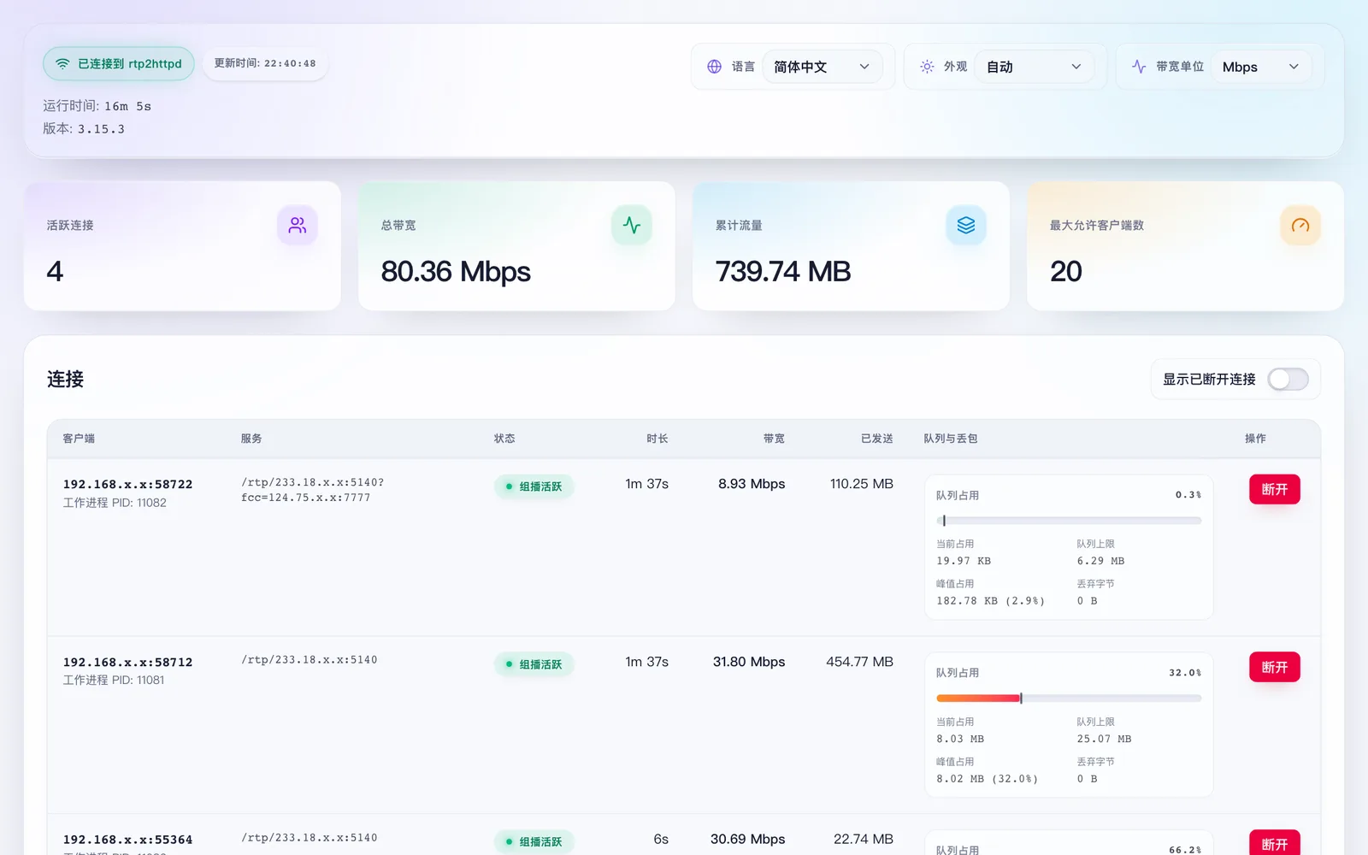Click client address 192.168.x.x:55364
Image resolution: width=1368 pixels, height=855 pixels.
click(127, 840)
